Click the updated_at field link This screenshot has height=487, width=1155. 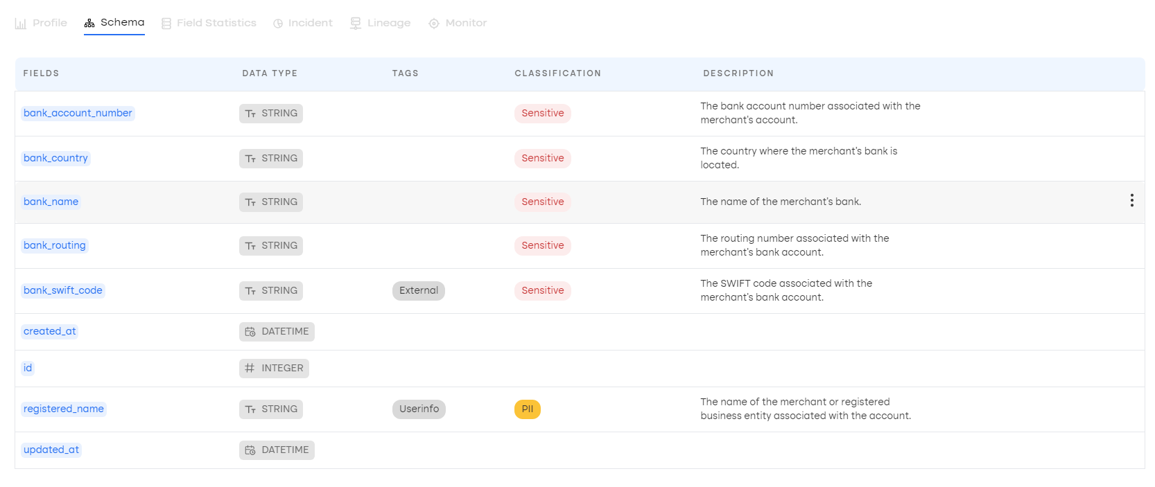51,450
